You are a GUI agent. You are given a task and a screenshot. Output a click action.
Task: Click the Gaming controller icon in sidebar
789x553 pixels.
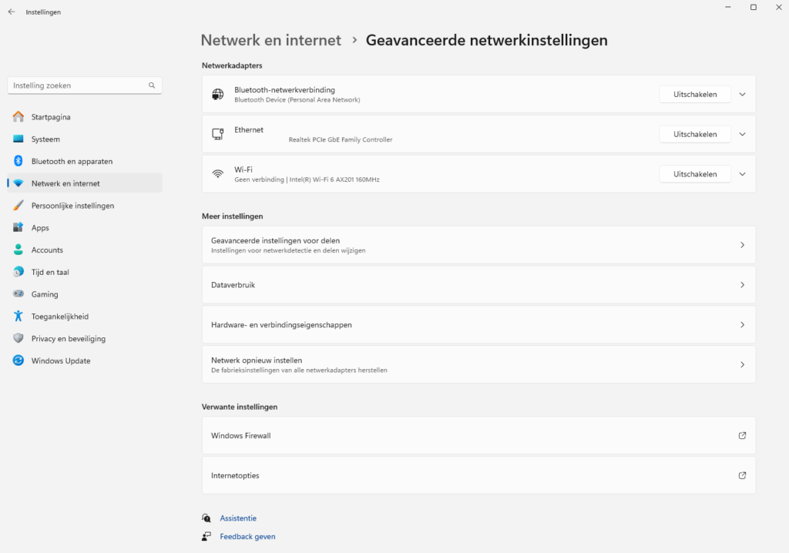click(17, 293)
